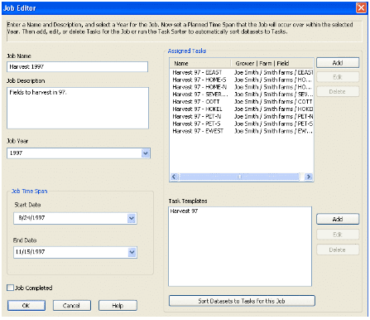Select task Harvest 97 - HOME-S
This screenshot has height=320, width=370.
199,80
